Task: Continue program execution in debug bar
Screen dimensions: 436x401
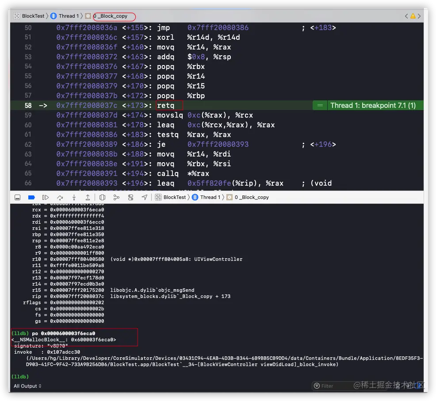Action: click(45, 198)
